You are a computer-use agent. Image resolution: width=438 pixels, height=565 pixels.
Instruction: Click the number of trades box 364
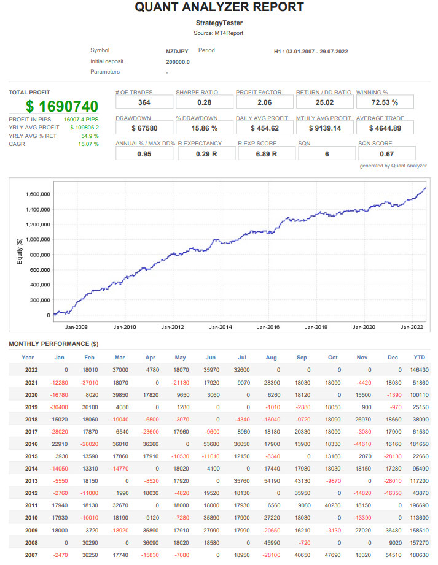click(x=144, y=102)
